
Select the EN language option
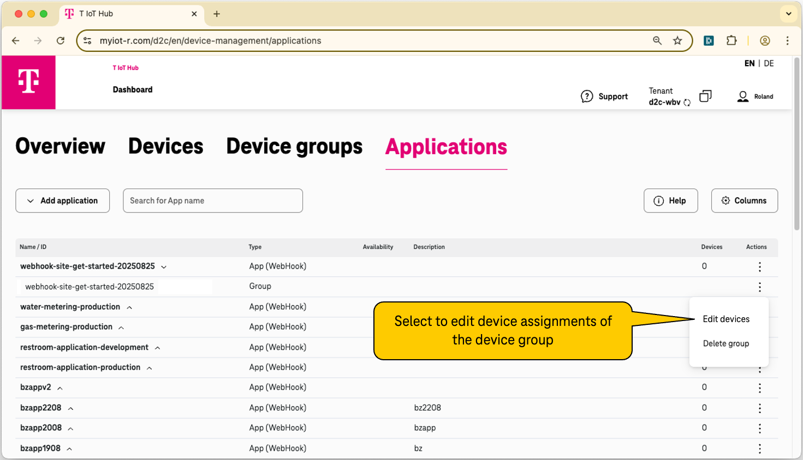pyautogui.click(x=750, y=63)
